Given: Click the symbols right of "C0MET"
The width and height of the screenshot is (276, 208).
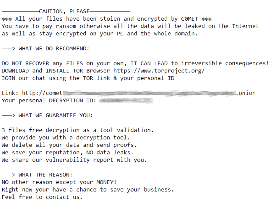Looking at the screenshot, I should (x=207, y=19).
